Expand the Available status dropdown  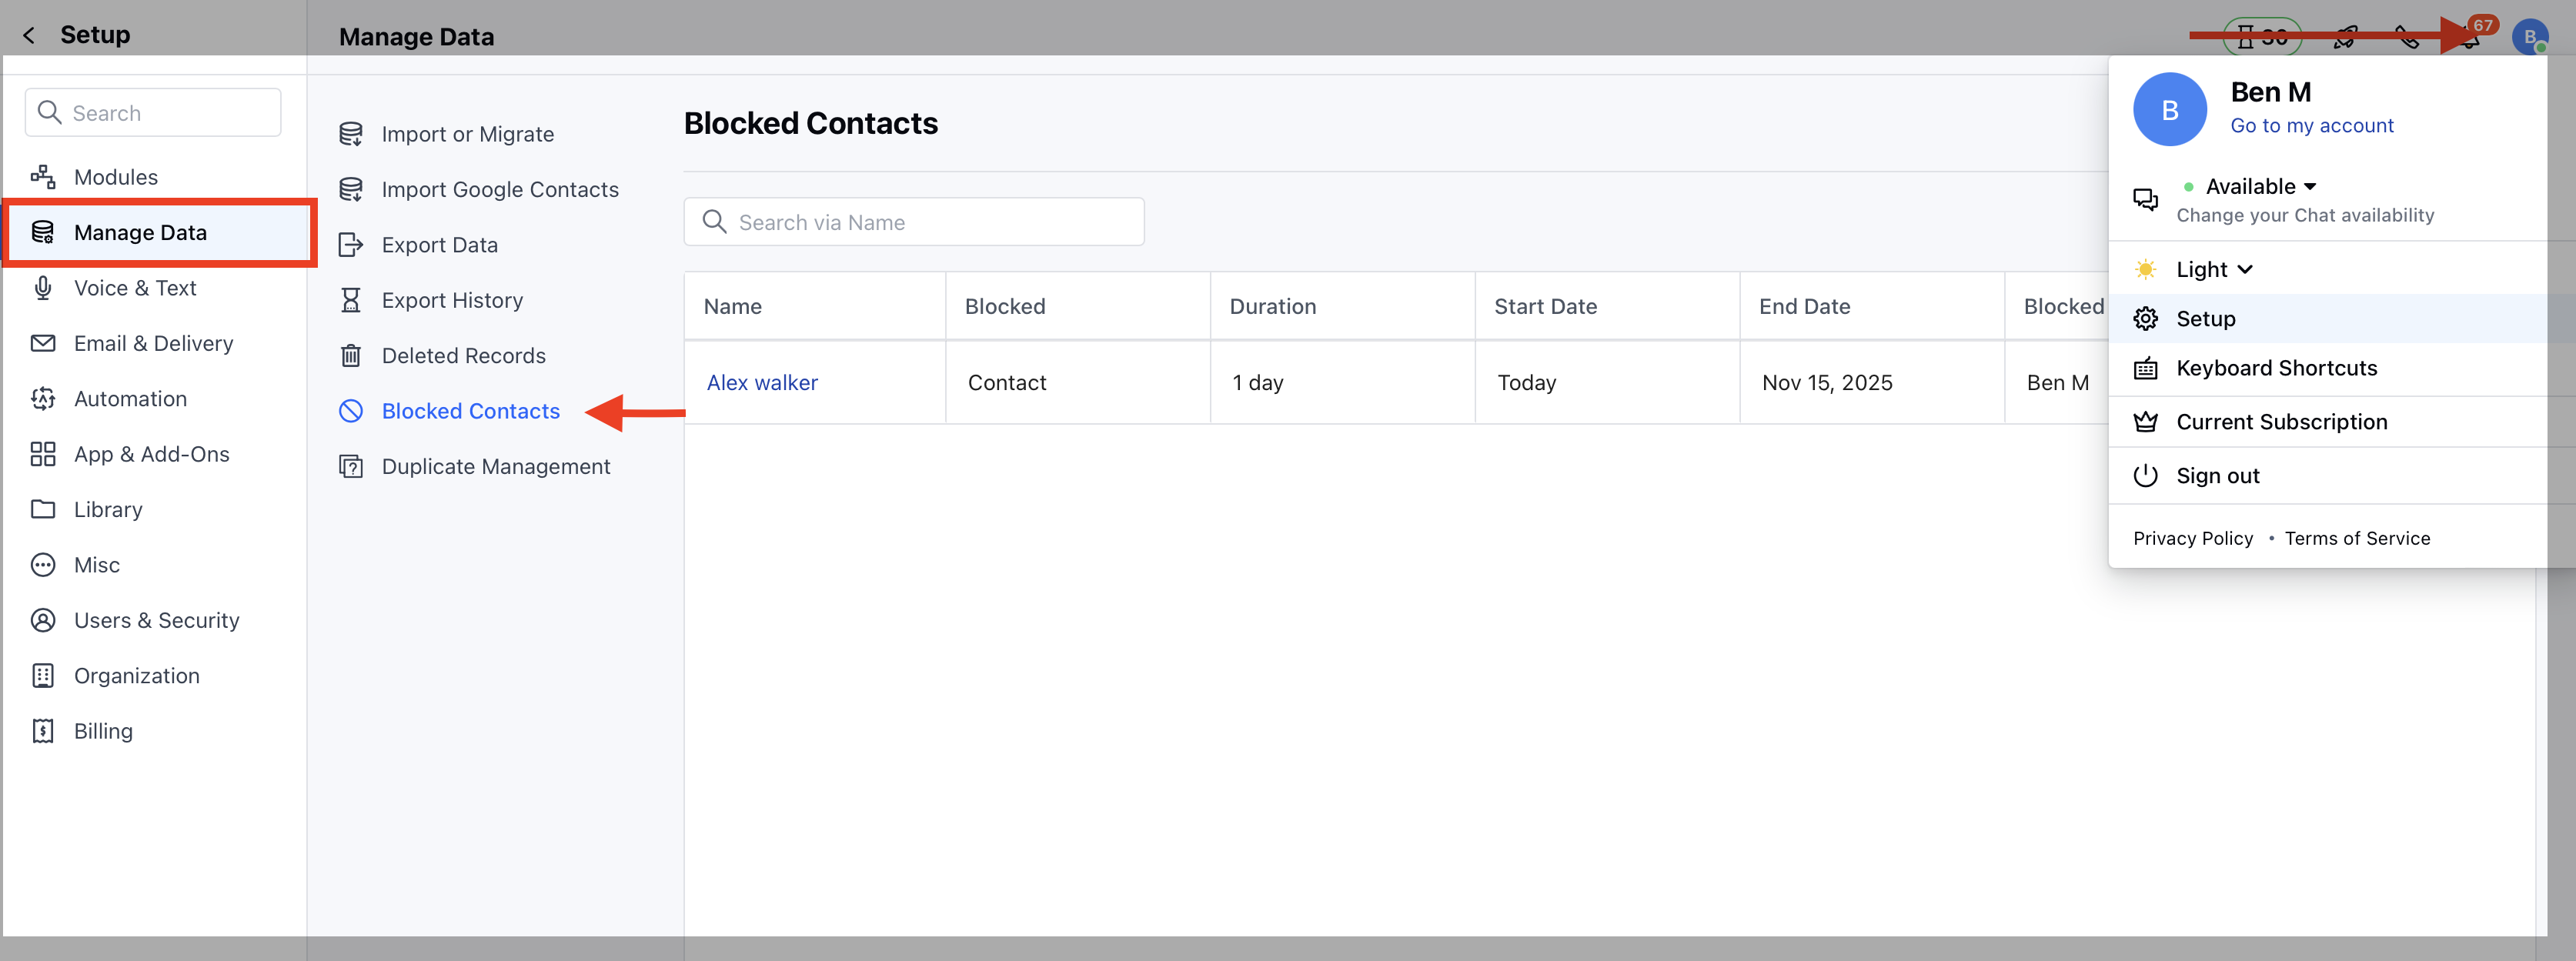(2309, 186)
